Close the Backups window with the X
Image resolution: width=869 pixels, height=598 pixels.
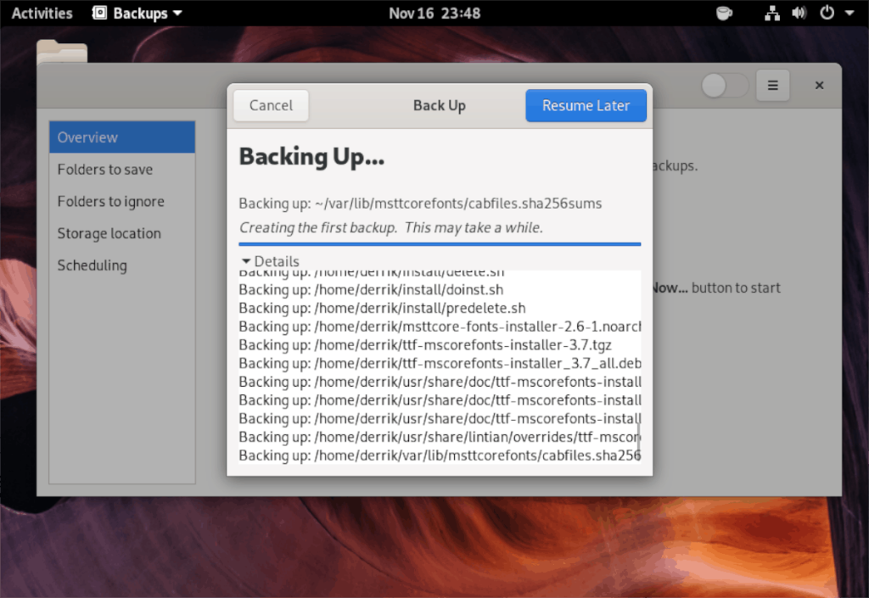pyautogui.click(x=819, y=85)
